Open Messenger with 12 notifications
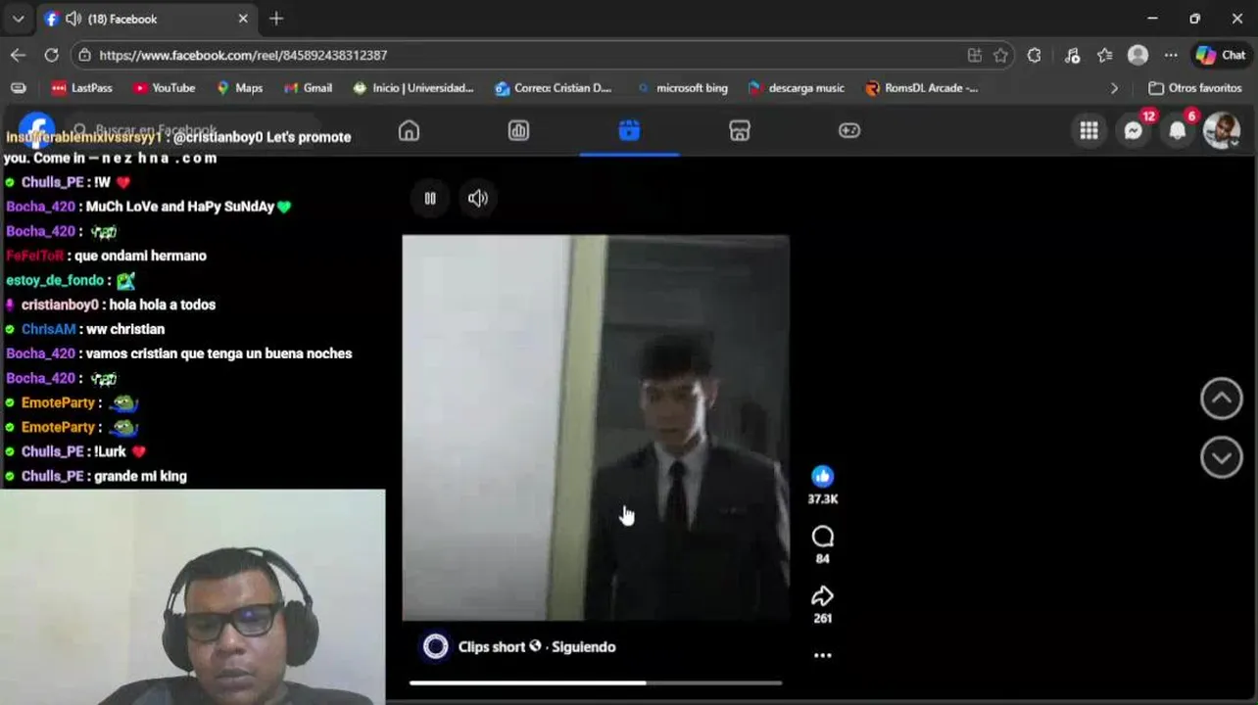This screenshot has height=705, width=1258. tap(1134, 130)
